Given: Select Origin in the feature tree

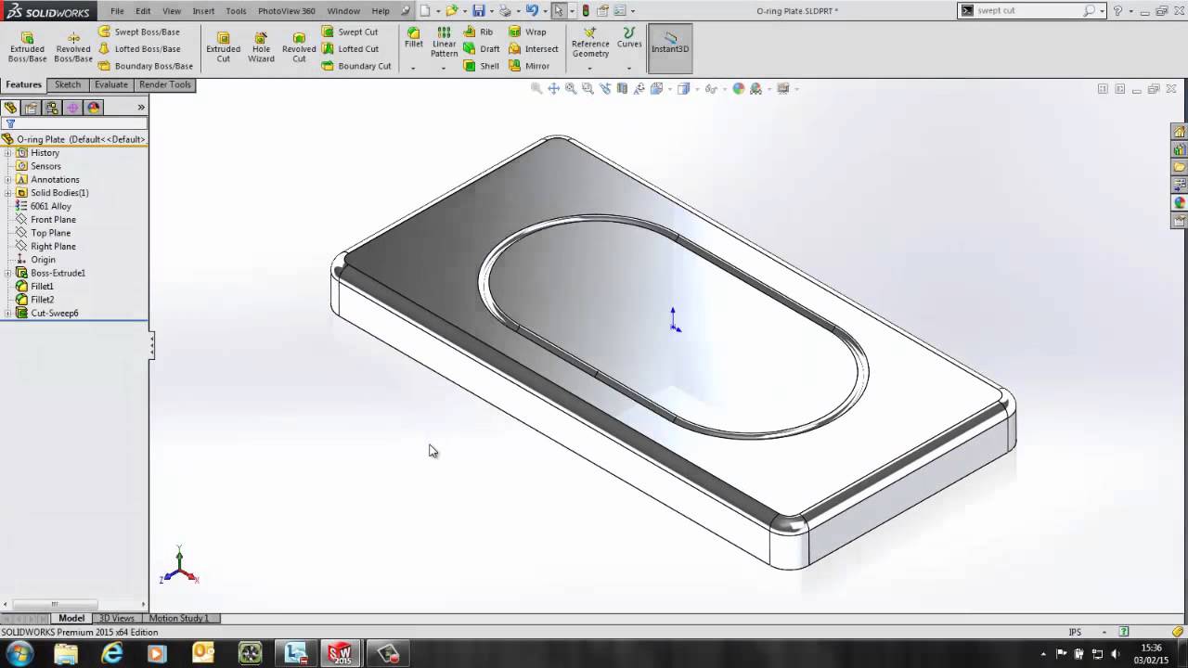Looking at the screenshot, I should (36, 260).
